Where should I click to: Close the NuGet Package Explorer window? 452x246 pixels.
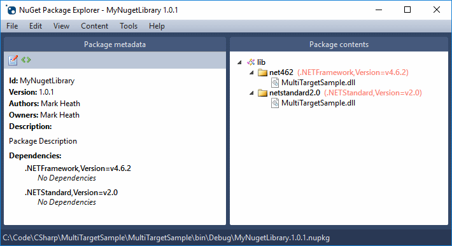coord(437,10)
